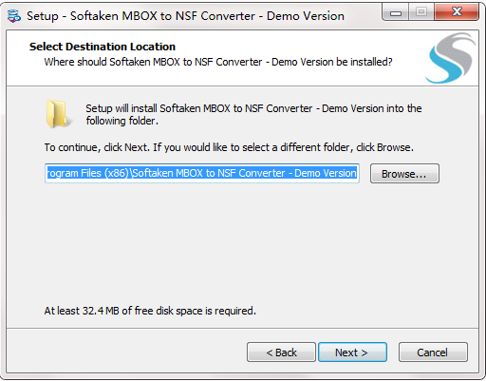Open Browse to choose a different folder

[404, 174]
